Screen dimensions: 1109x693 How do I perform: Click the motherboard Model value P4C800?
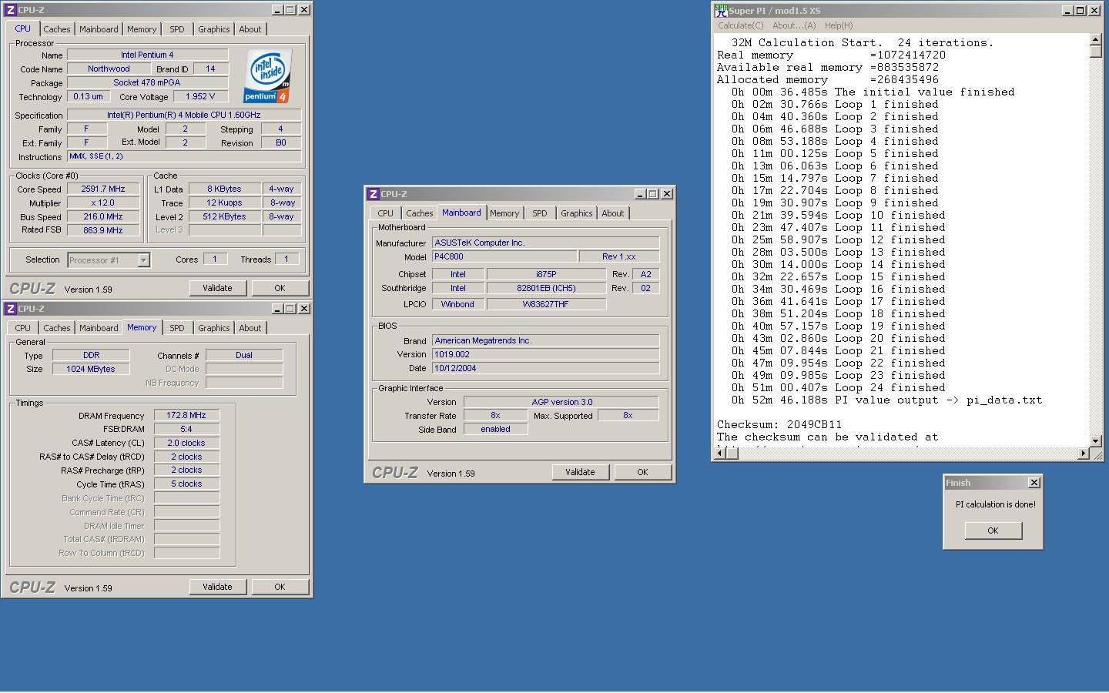coord(504,256)
